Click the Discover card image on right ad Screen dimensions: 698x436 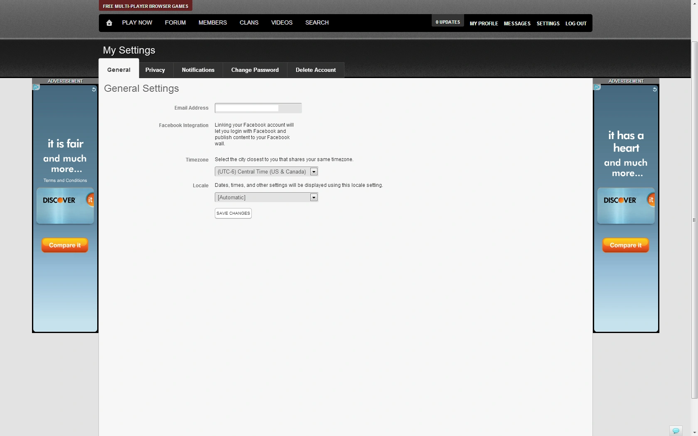click(x=626, y=206)
